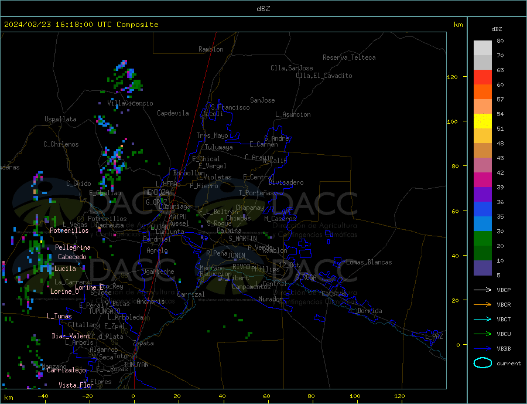Viewport: 527px width, 404px height.
Task: Click the 'L_Dormida' map label
Action: click(367, 311)
